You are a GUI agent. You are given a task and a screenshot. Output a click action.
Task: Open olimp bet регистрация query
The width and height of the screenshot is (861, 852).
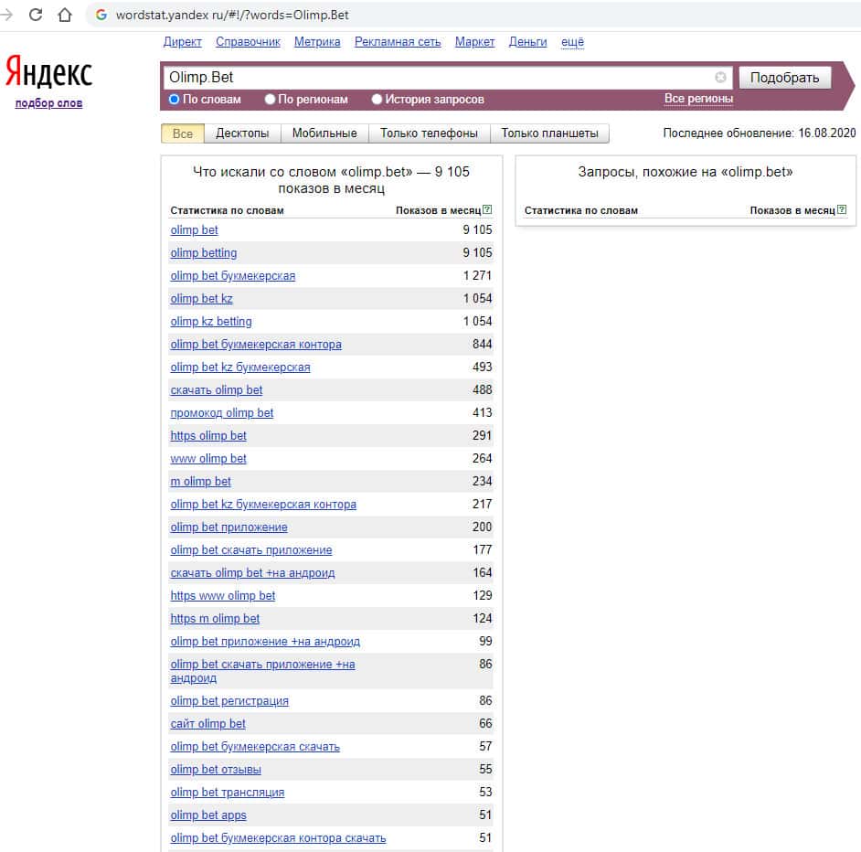tap(229, 701)
